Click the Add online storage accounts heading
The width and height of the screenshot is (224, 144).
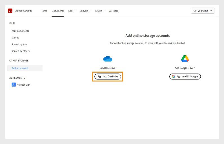click(x=148, y=35)
